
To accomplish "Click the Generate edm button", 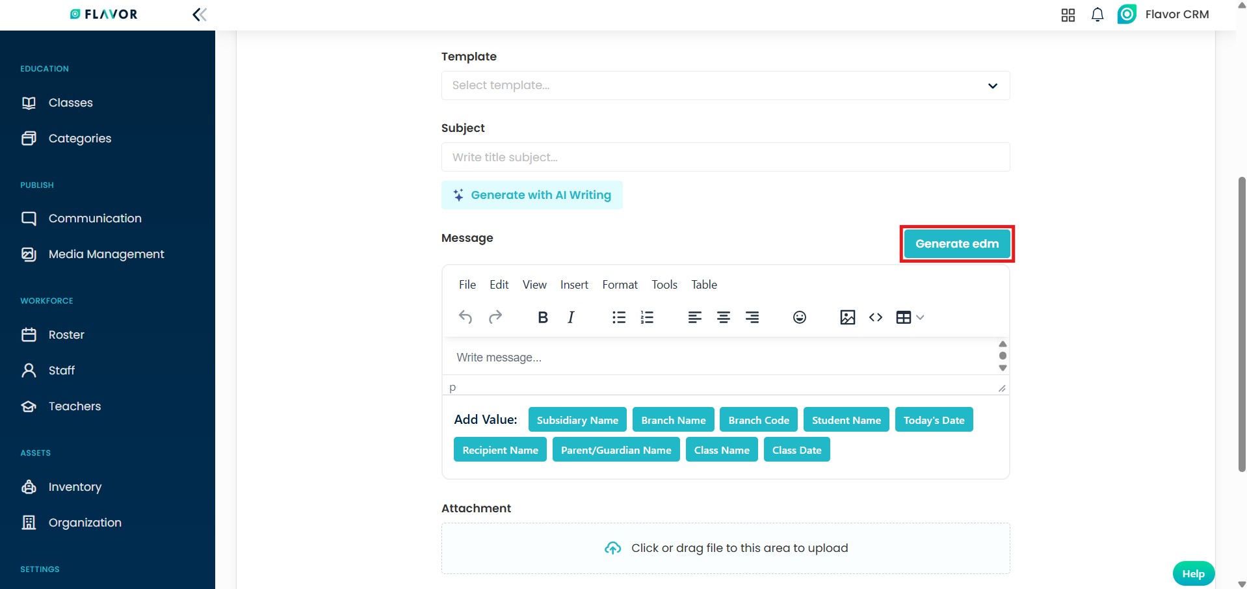I will [x=956, y=244].
